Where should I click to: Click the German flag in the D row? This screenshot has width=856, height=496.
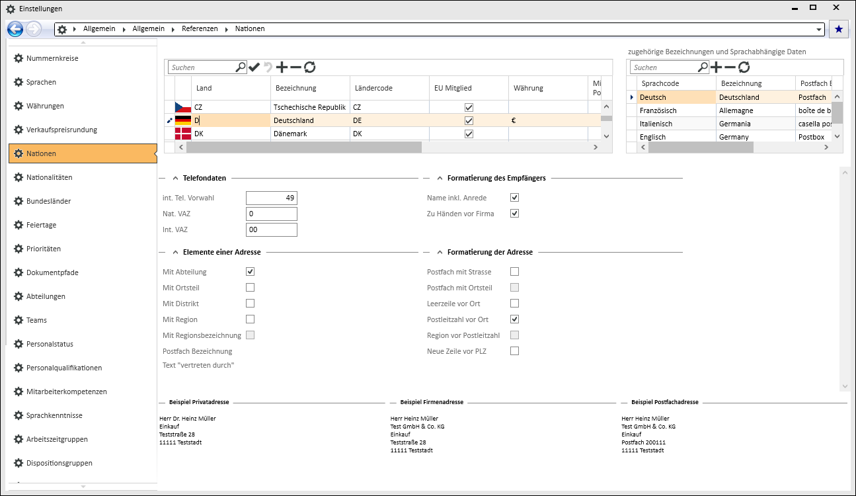point(183,120)
